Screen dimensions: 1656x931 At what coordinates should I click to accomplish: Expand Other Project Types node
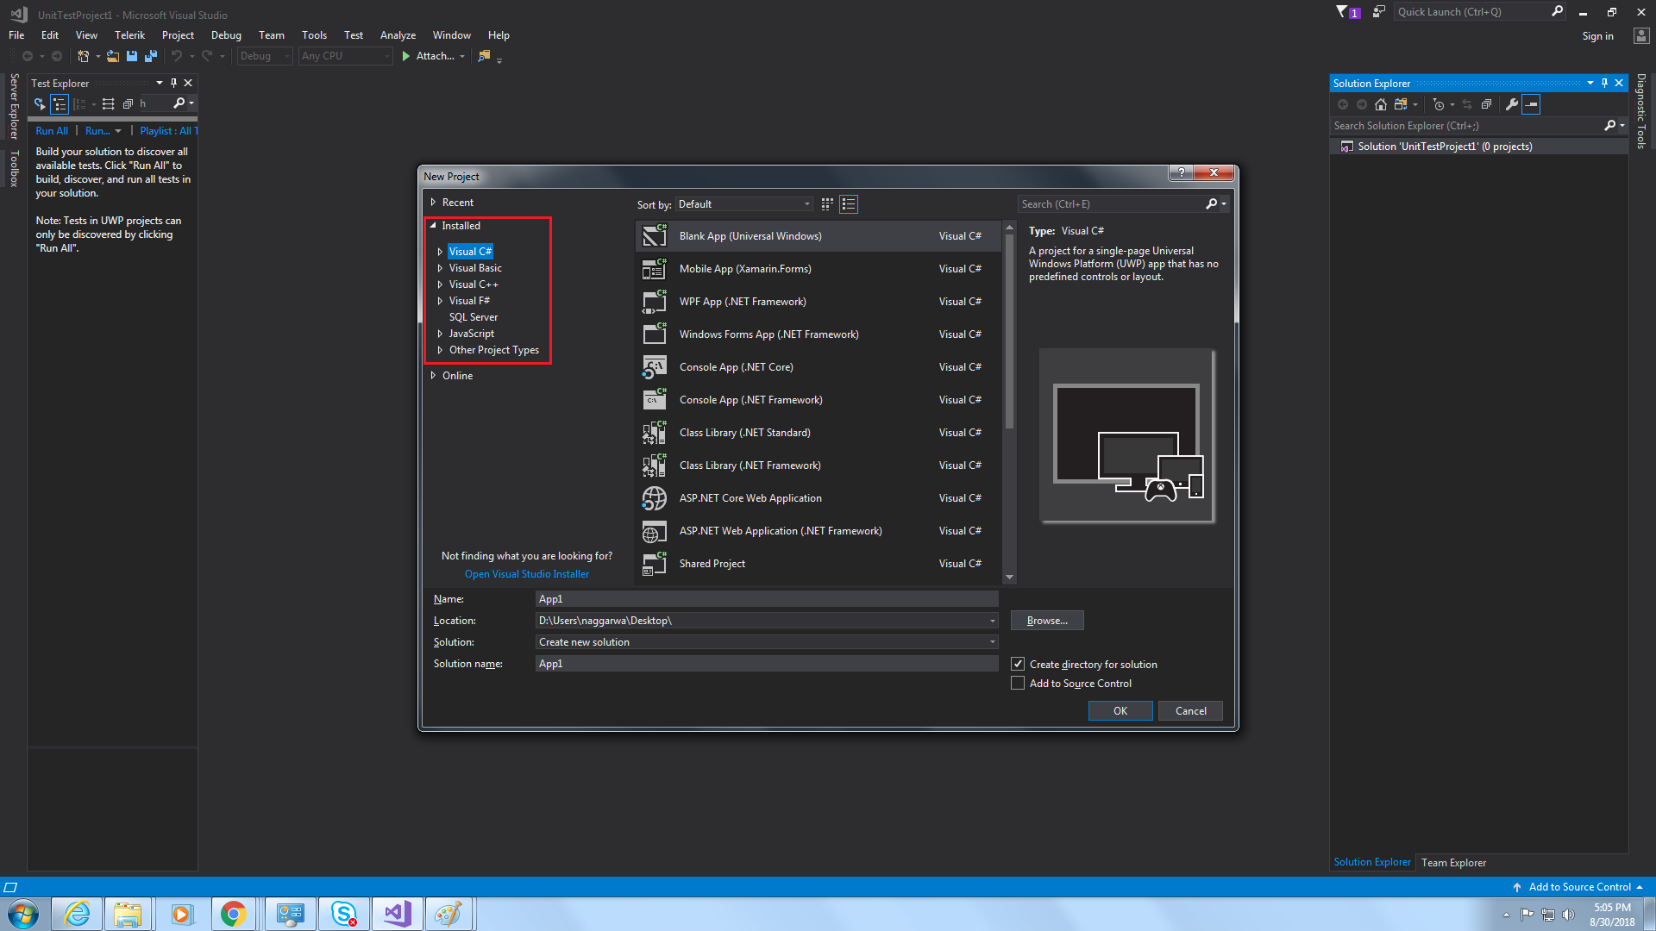(440, 350)
